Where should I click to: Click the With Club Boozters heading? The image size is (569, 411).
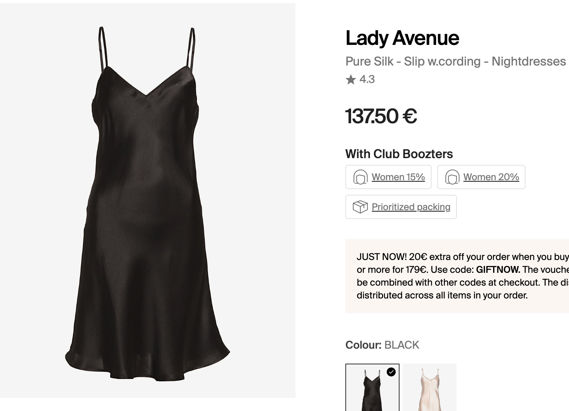(399, 154)
